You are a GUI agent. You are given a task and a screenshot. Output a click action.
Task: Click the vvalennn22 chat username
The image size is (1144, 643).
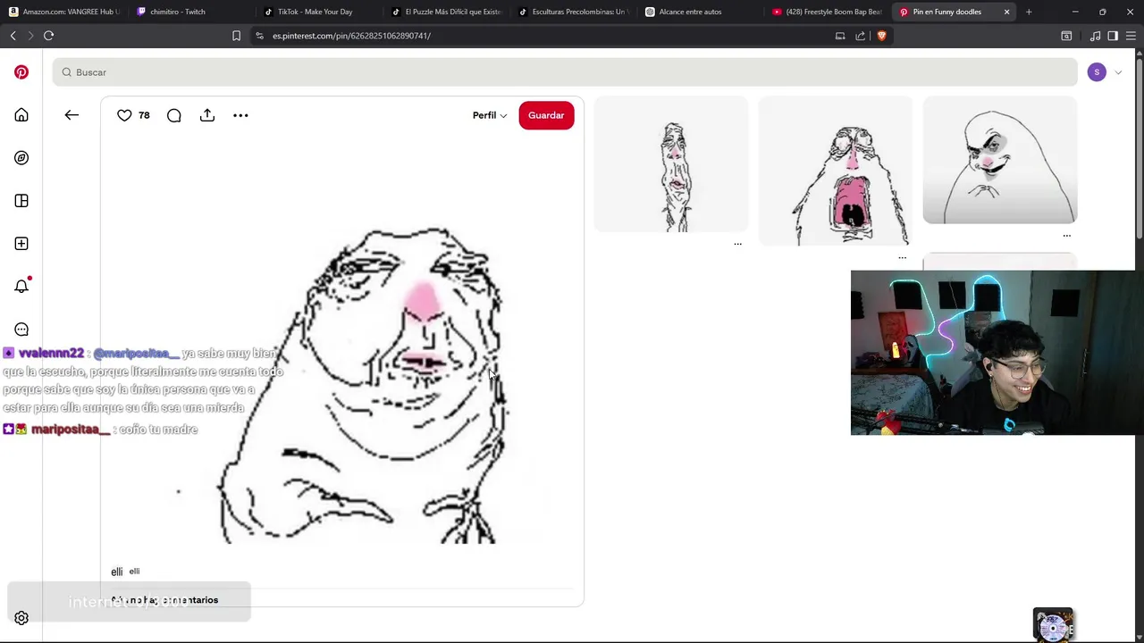[51, 354]
